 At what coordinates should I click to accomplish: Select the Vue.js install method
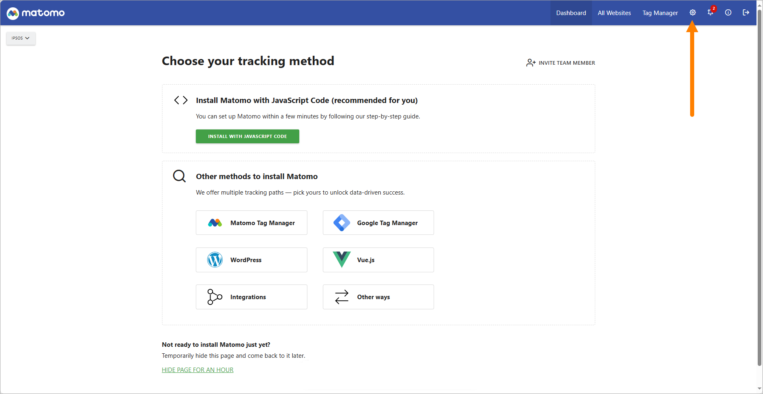(378, 260)
